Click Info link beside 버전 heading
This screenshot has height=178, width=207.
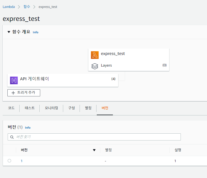(28, 128)
